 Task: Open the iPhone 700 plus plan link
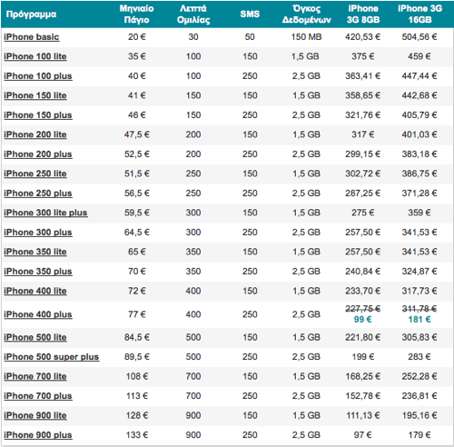[x=38, y=396]
